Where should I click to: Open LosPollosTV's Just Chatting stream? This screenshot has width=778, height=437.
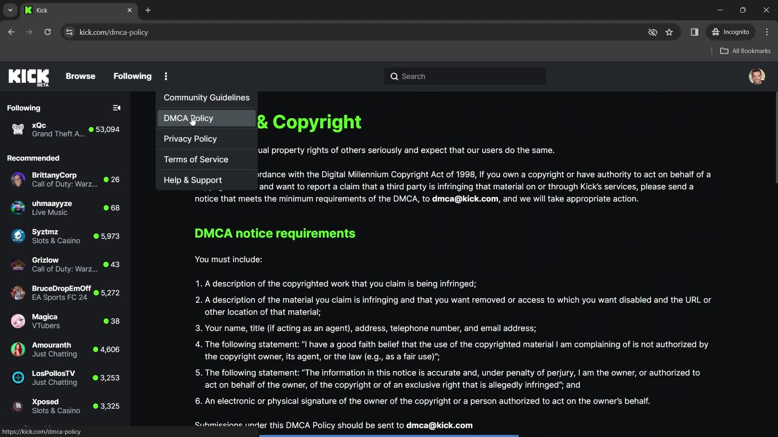point(65,378)
